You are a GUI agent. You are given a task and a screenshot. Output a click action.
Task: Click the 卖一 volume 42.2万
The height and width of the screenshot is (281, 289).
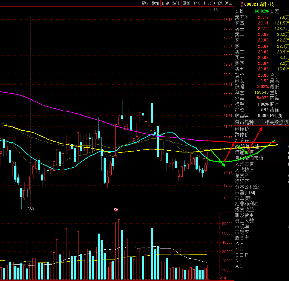tap(283, 40)
